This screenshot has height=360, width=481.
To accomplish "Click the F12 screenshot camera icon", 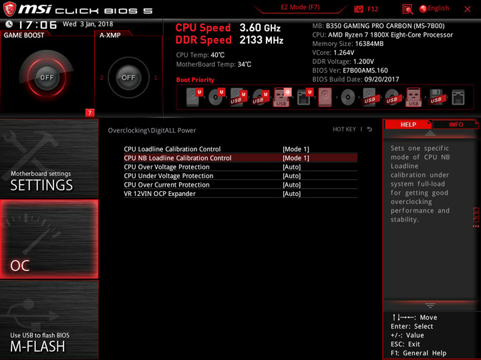I will tap(358, 9).
